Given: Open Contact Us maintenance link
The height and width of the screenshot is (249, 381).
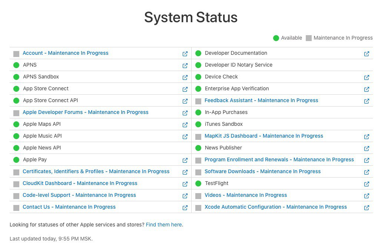Looking at the screenshot, I should pos(69,207).
